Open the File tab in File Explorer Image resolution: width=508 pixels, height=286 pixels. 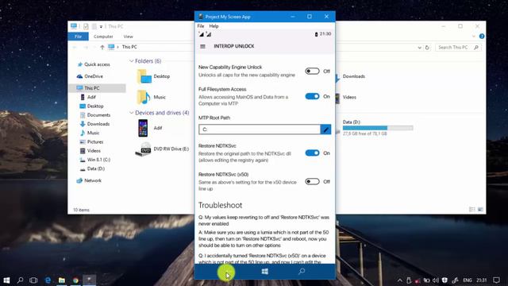(78, 37)
